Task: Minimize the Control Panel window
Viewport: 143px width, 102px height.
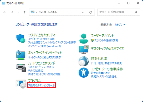Action: [119, 3]
